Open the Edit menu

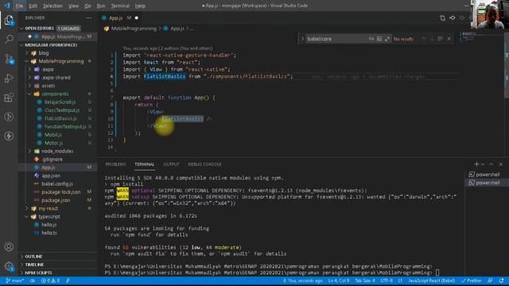click(x=33, y=6)
